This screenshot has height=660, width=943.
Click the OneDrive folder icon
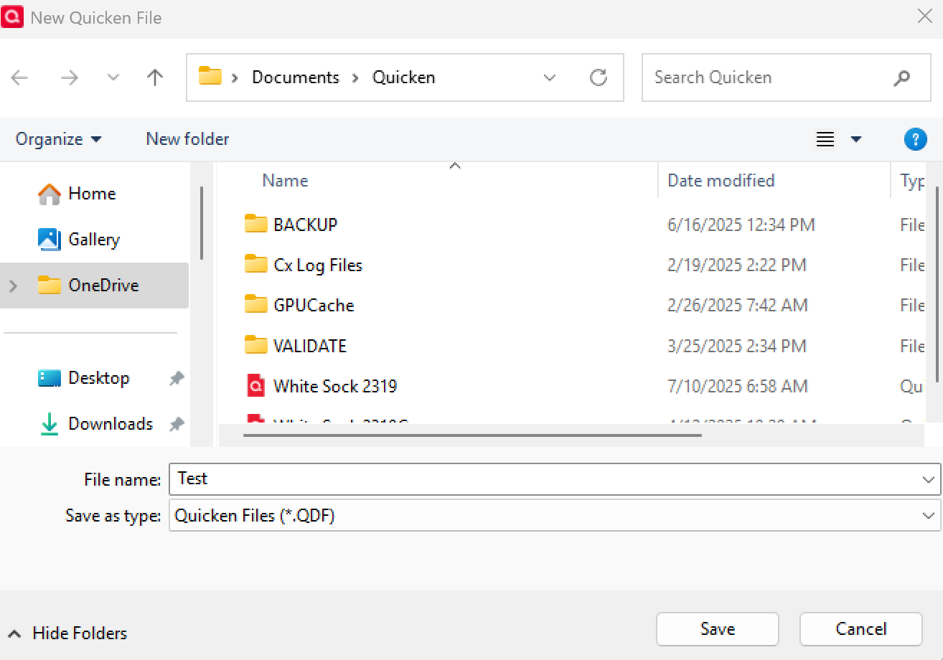(x=50, y=286)
